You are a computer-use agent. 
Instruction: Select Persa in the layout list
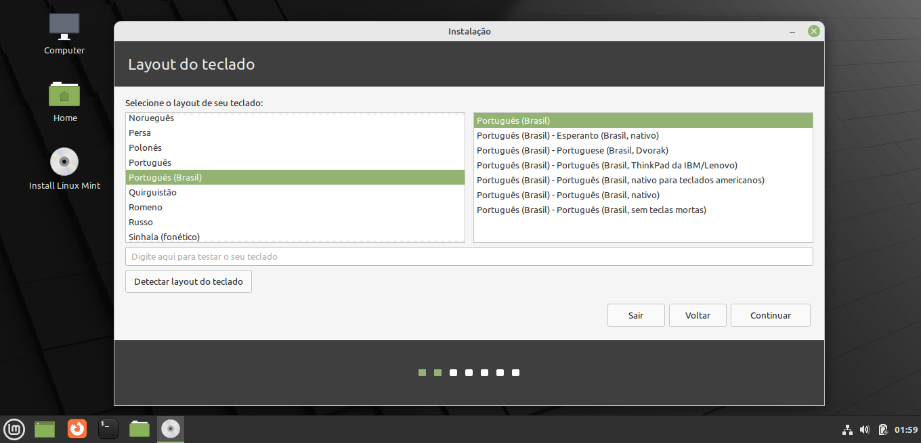tap(295, 133)
